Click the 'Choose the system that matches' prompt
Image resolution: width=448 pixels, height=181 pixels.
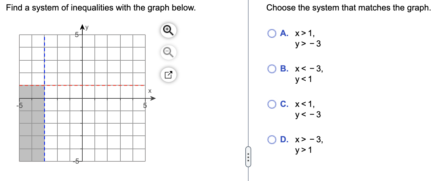[x=349, y=8]
